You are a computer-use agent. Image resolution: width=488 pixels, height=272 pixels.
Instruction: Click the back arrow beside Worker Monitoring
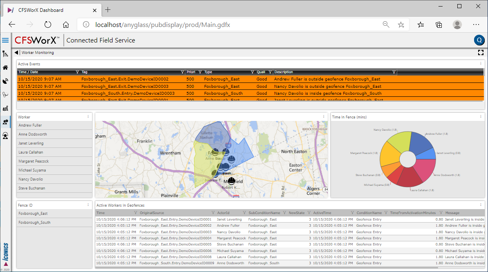(x=16, y=53)
